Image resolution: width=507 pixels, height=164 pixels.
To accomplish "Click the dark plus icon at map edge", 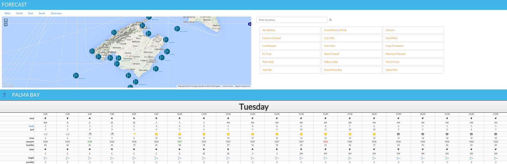I will click(250, 24).
